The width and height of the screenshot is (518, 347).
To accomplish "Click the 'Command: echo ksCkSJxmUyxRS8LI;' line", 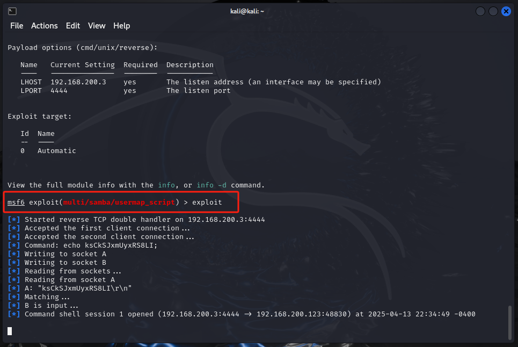I will click(83, 245).
